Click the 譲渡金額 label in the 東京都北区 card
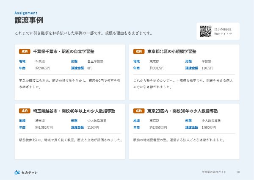The image size is (254, 180). click(x=192, y=68)
